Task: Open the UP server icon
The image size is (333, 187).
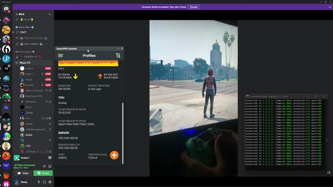Action: (6, 59)
